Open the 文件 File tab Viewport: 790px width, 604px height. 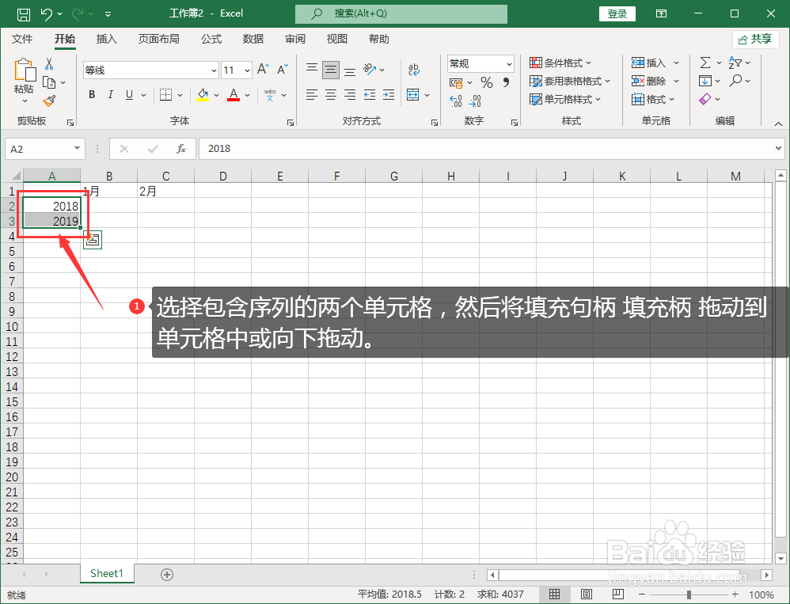click(22, 40)
